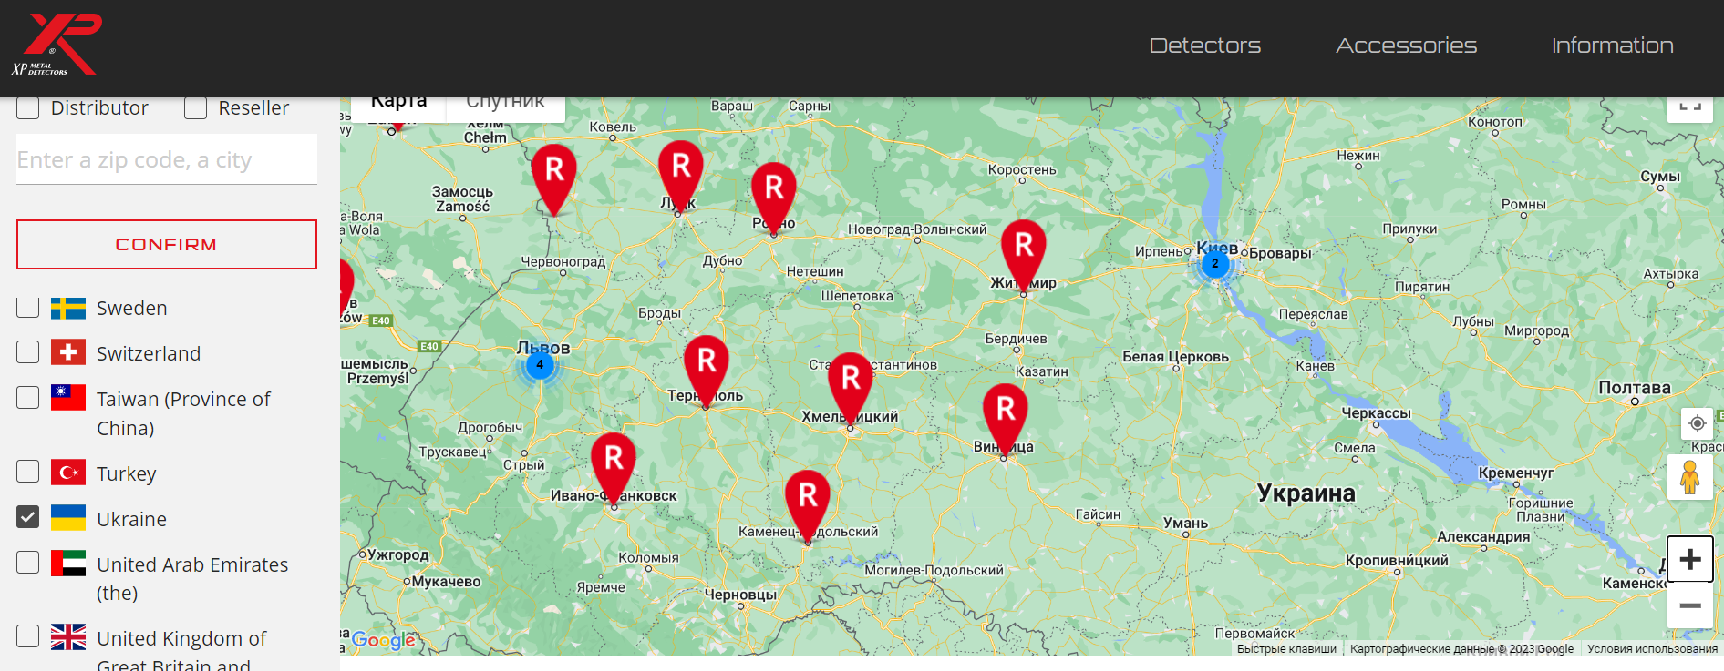1724x671 pixels.
Task: Click the Switzerland country label
Action: coord(149,353)
